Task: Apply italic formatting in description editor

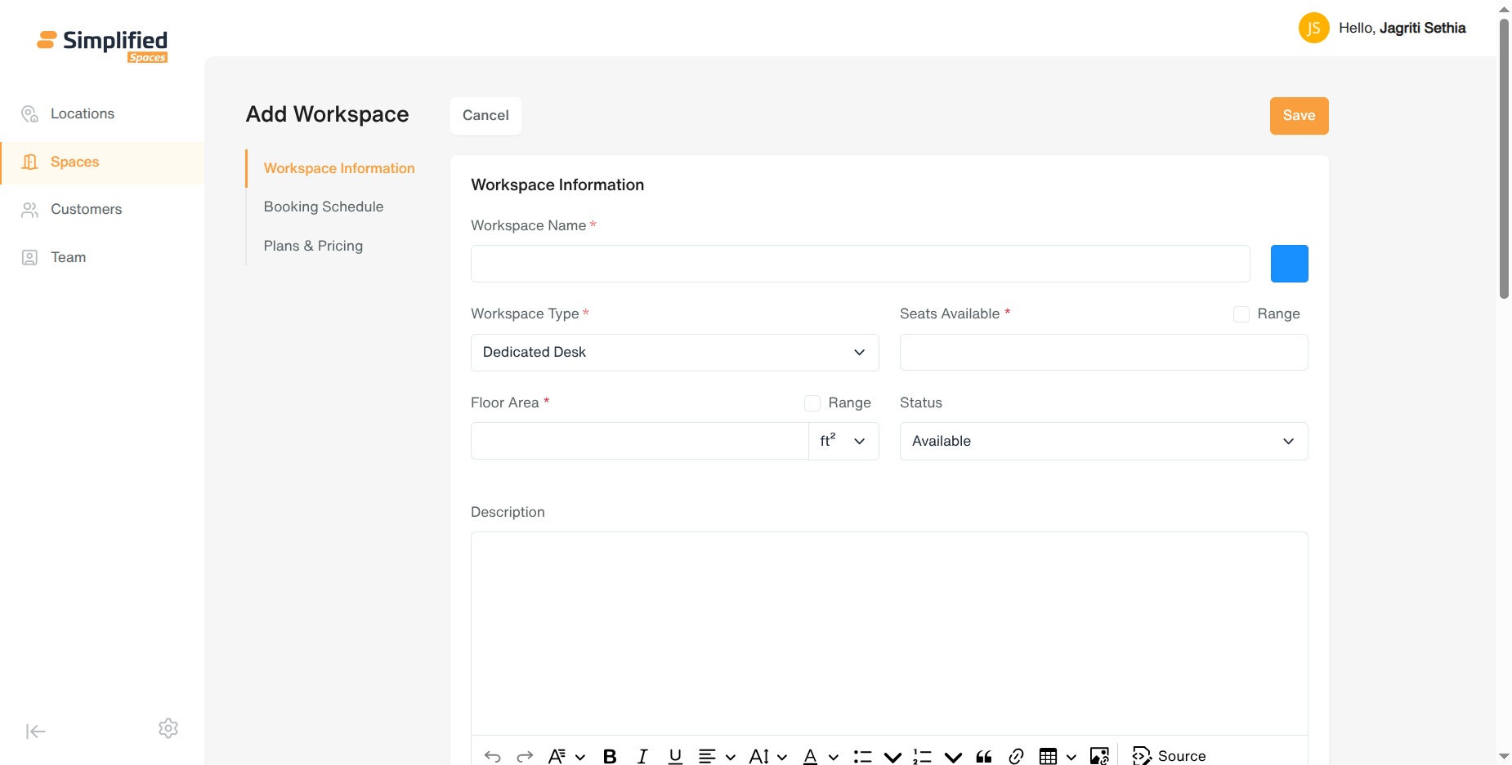Action: [x=642, y=756]
